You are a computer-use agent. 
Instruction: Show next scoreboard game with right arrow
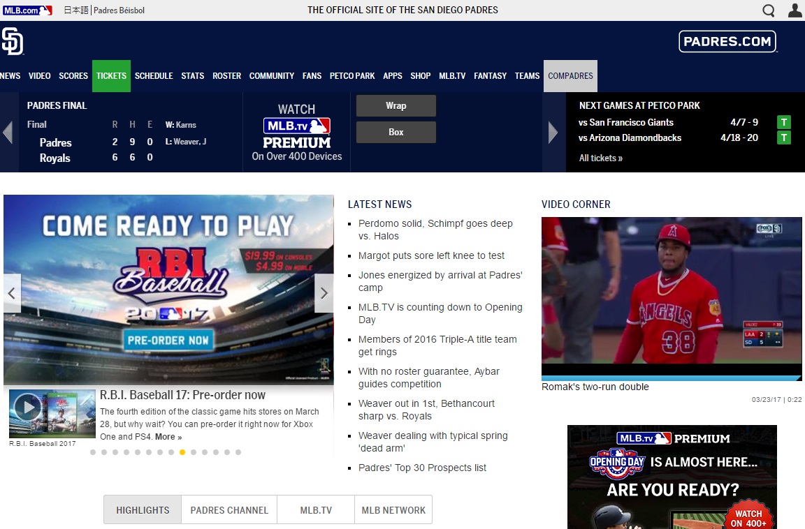[553, 133]
